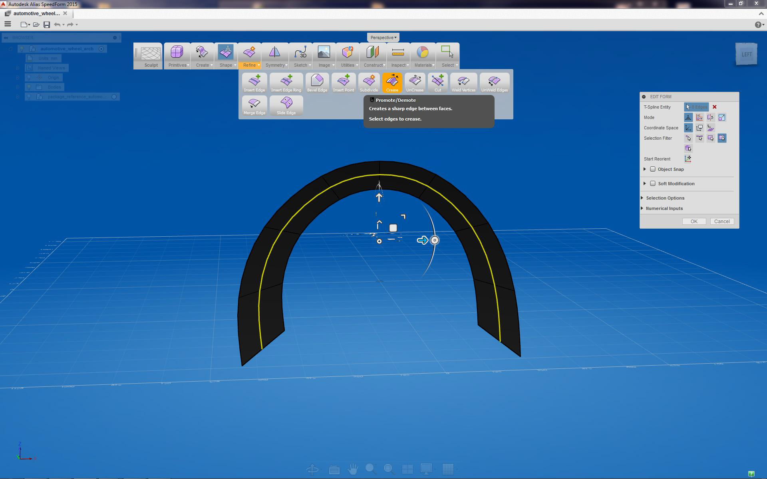The image size is (767, 479).
Task: Click the Merge Edge tool
Action: 254,106
